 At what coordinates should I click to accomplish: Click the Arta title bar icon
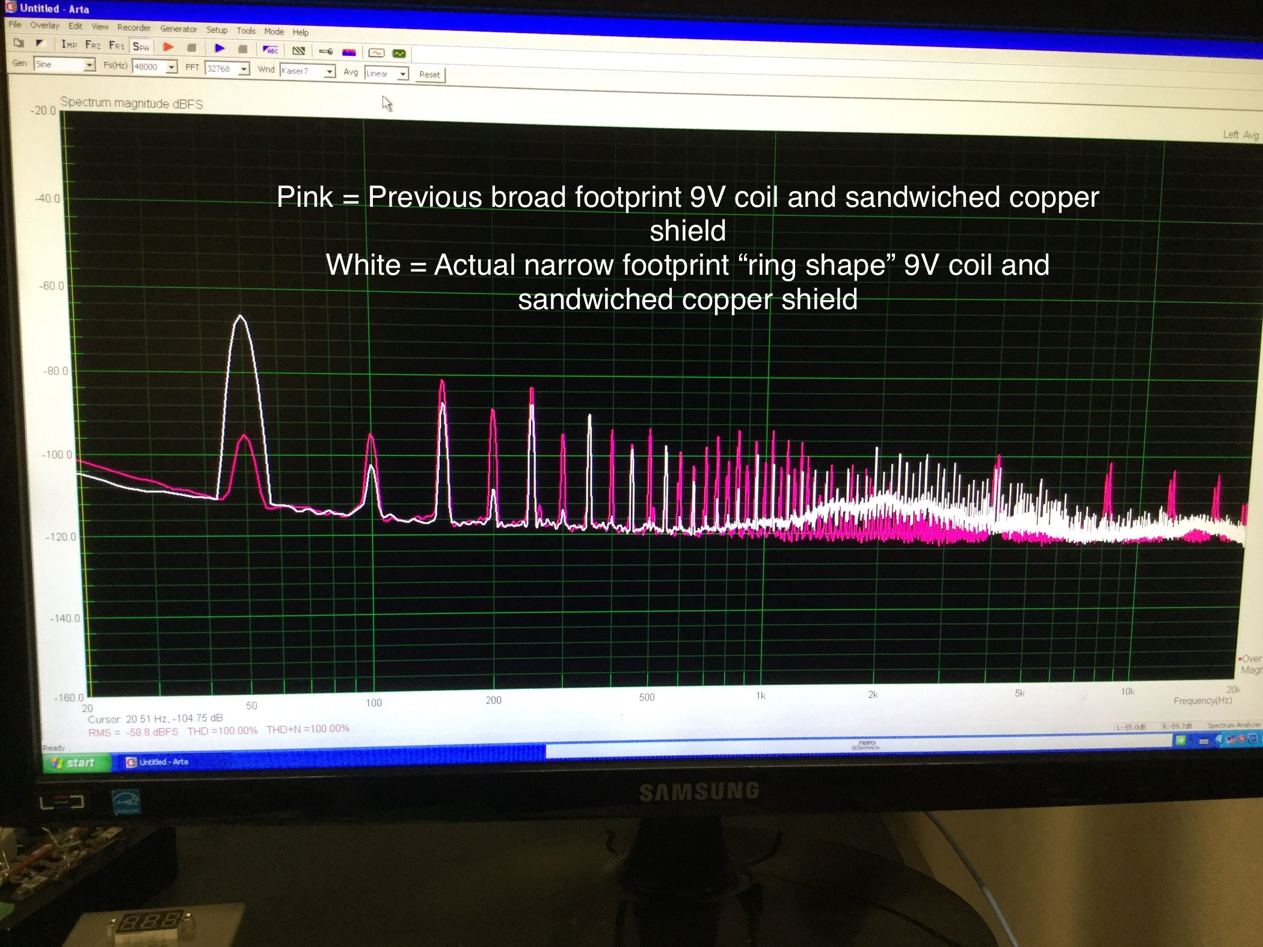tap(11, 7)
